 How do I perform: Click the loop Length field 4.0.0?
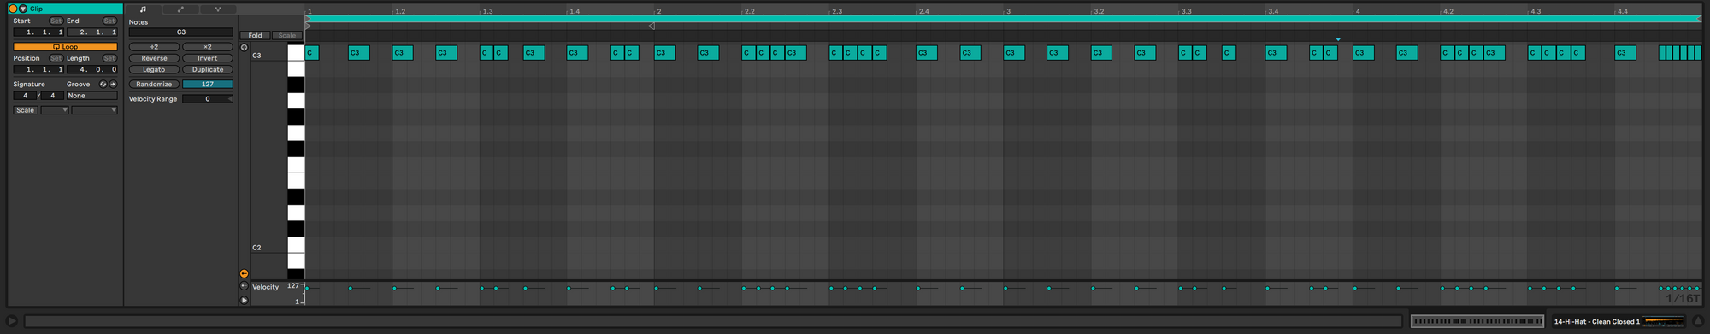click(91, 69)
